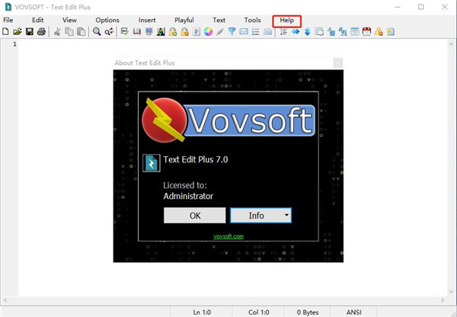Image resolution: width=457 pixels, height=317 pixels.
Task: Open the File menu
Action: pyautogui.click(x=8, y=20)
